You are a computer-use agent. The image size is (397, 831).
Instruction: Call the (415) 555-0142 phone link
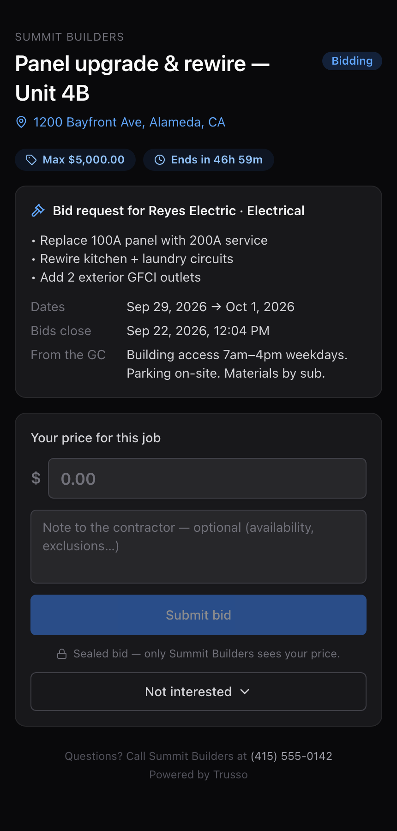pos(292,756)
